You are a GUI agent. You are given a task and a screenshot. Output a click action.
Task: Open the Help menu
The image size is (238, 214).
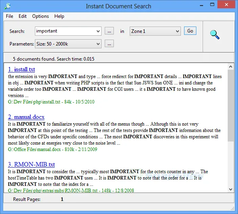tap(59, 16)
